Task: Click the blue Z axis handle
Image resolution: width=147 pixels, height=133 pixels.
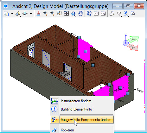Action: coord(126,39)
